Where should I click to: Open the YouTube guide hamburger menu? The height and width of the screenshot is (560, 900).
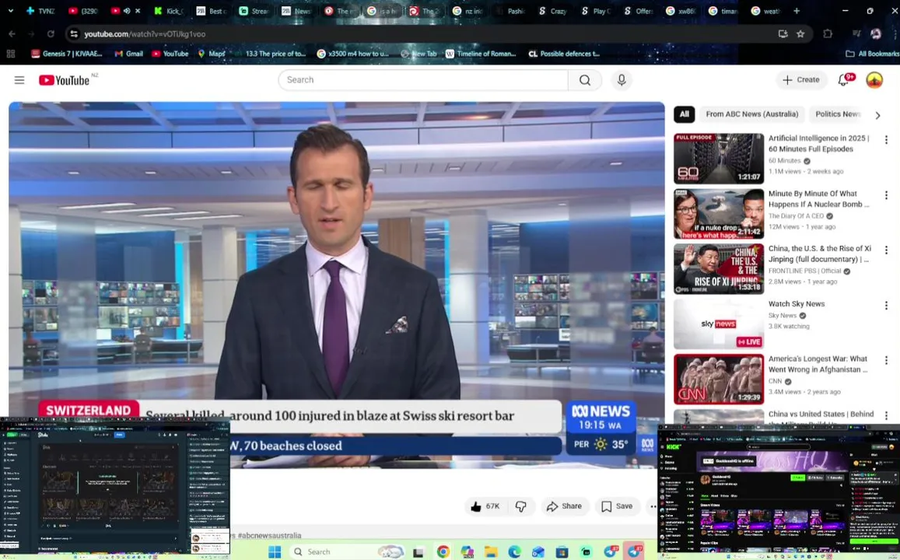tap(19, 80)
